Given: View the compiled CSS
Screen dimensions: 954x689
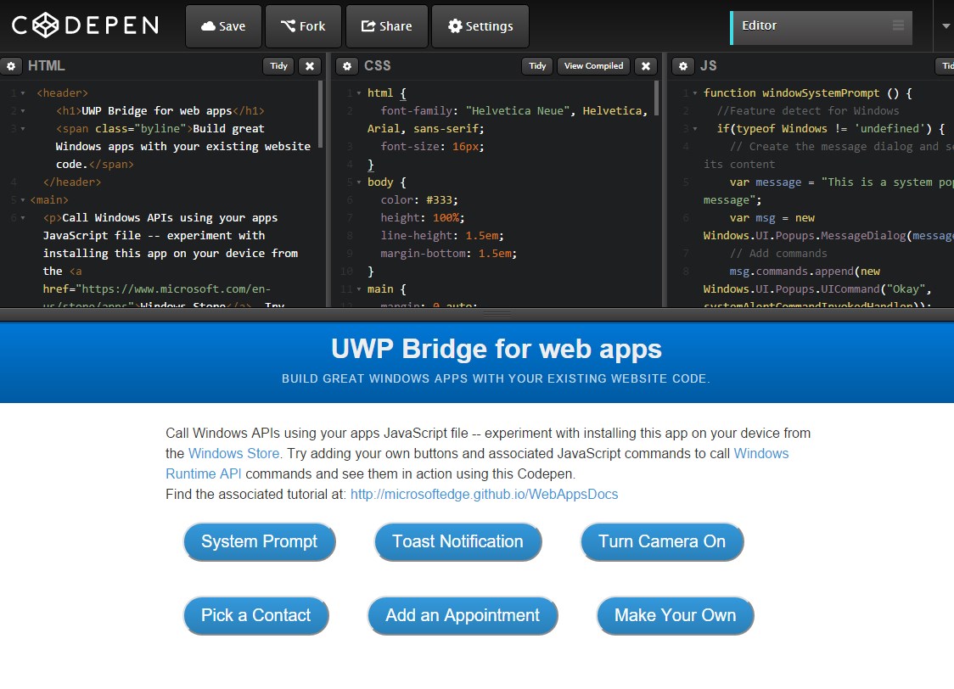Looking at the screenshot, I should pyautogui.click(x=592, y=65).
